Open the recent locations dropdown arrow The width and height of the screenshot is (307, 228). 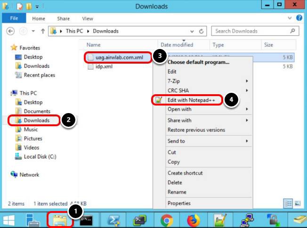tap(33, 31)
